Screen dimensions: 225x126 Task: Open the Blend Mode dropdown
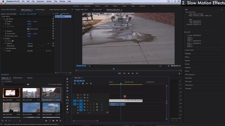[x=35, y=46]
